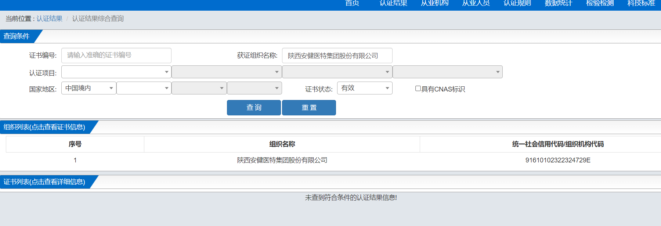Screen dimensions: 661x226
Task: Open the 认证规则 navigation item
Action: (517, 3)
